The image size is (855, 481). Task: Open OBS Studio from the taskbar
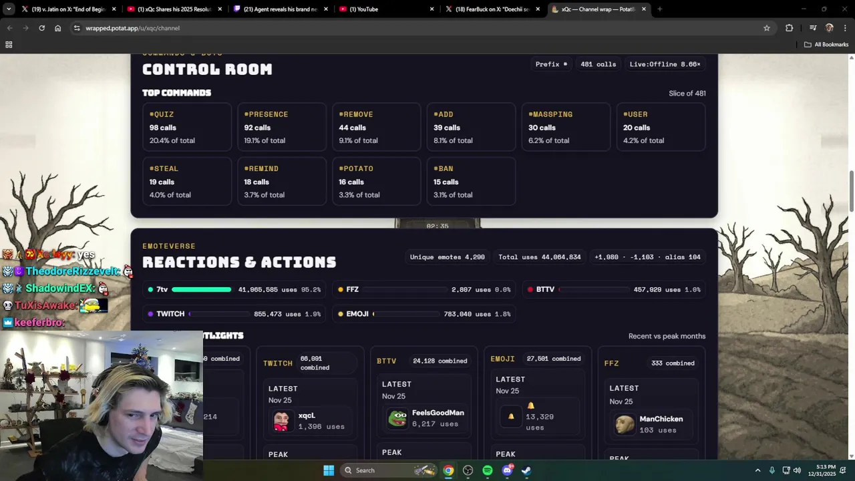(x=468, y=470)
